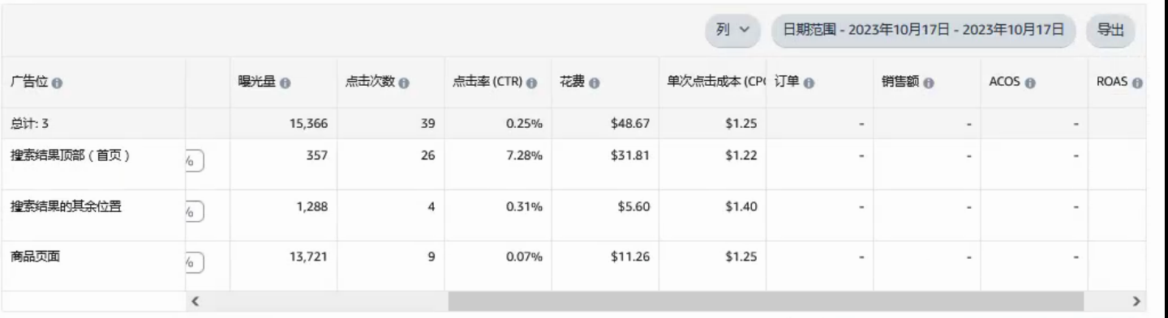Image resolution: width=1168 pixels, height=318 pixels.
Task: Click info icon next to 花费 header
Action: tap(595, 83)
